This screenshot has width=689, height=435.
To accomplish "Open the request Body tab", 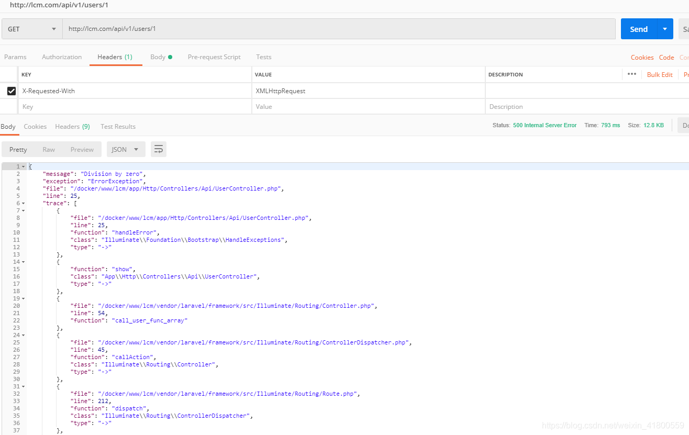I will [x=161, y=57].
